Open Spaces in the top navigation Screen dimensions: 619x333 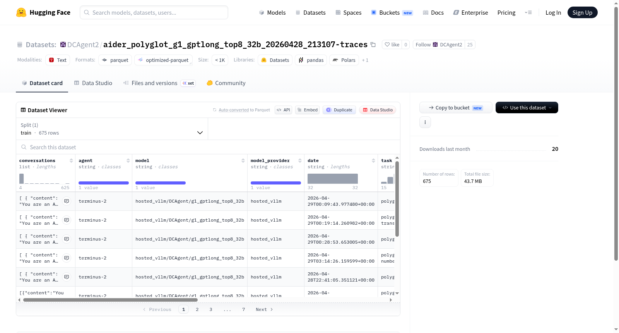click(348, 12)
